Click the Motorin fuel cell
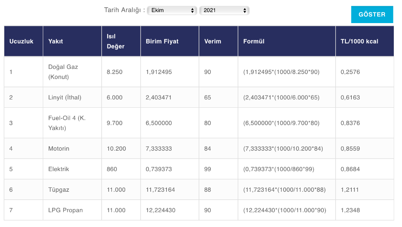Viewport: 402px width, 227px height. coord(72,148)
